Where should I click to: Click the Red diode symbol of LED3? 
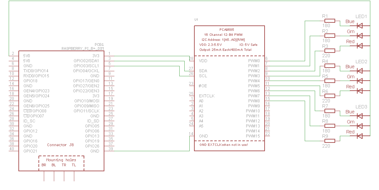360,136
